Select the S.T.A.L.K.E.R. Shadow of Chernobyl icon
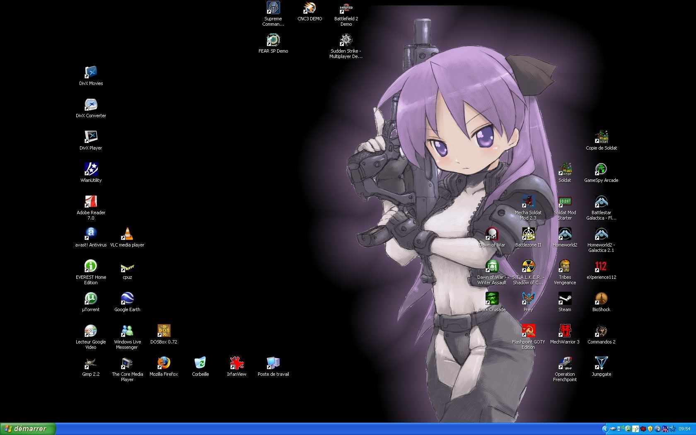This screenshot has height=435, width=696. pos(528,266)
